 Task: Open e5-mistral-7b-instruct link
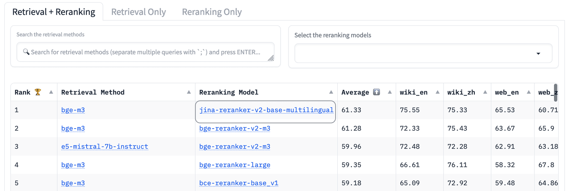click(105, 146)
